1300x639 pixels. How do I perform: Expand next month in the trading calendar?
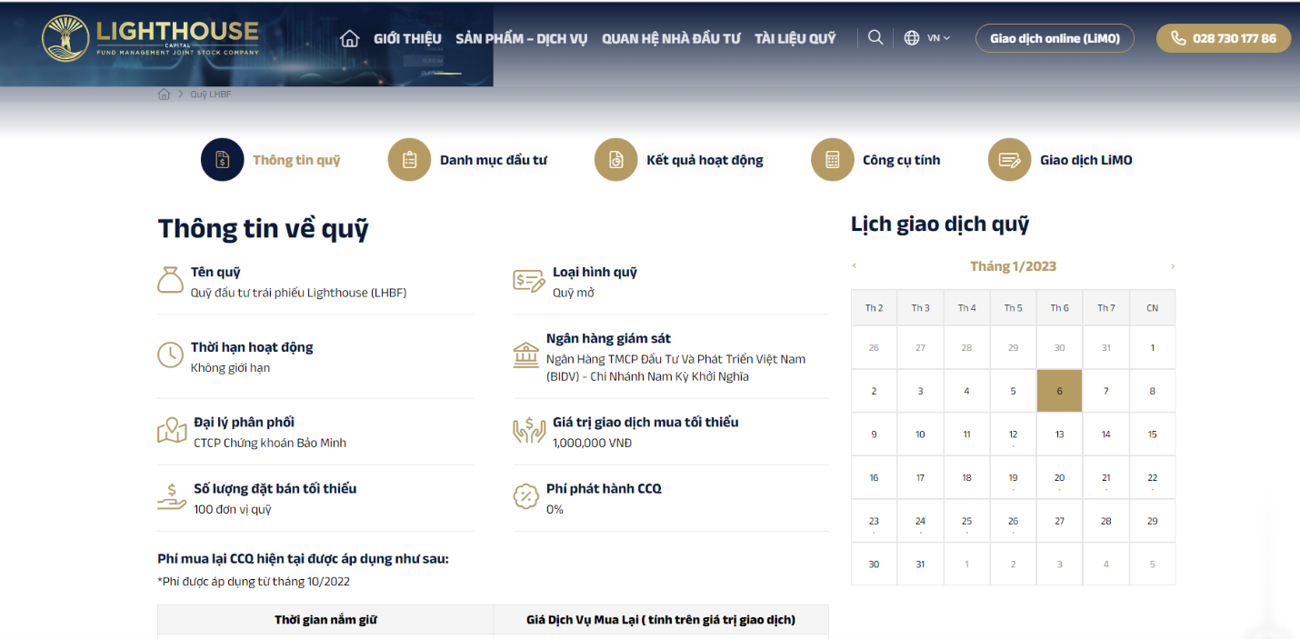pyautogui.click(x=1173, y=265)
